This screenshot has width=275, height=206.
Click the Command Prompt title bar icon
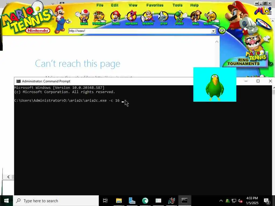point(19,81)
